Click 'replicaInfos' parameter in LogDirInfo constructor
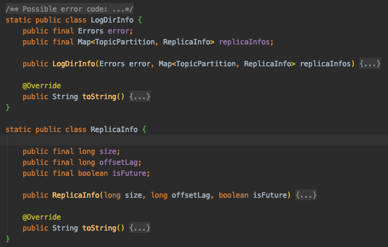Screen dimensions: 388x247 [x=325, y=64]
